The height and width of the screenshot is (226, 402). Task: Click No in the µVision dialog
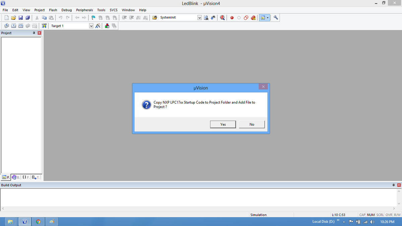tap(252, 124)
